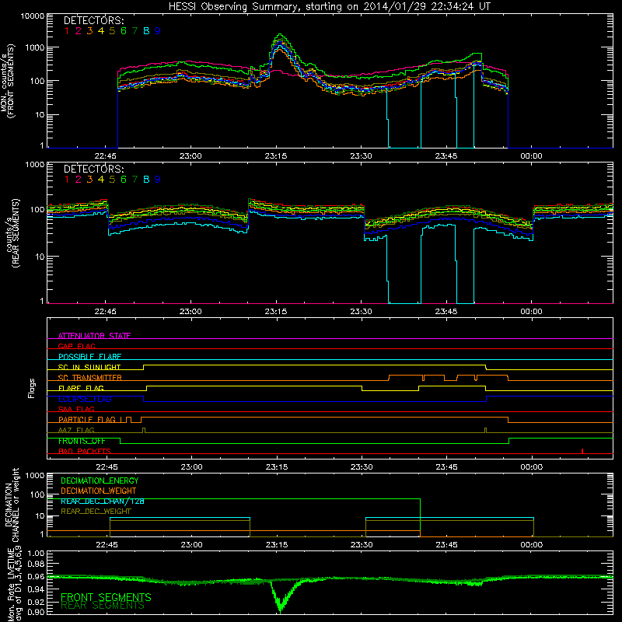Click the DECIMATION_WEIGHT legend label
Viewport: 622px width, 622px height.
coord(99,491)
